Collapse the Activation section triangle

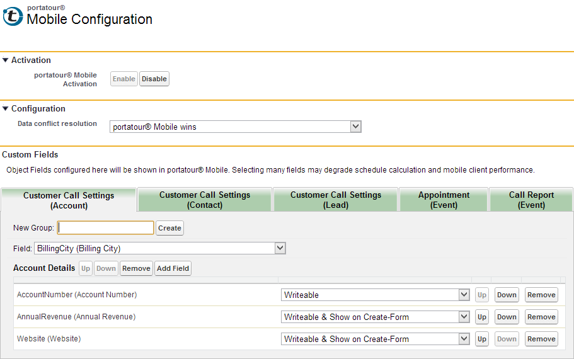point(5,60)
